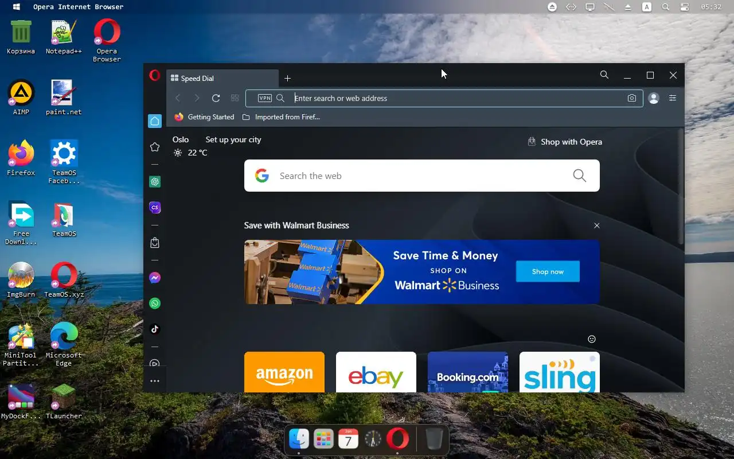Search in tabs magnifier icon
Viewport: 734px width, 459px height.
click(x=604, y=75)
